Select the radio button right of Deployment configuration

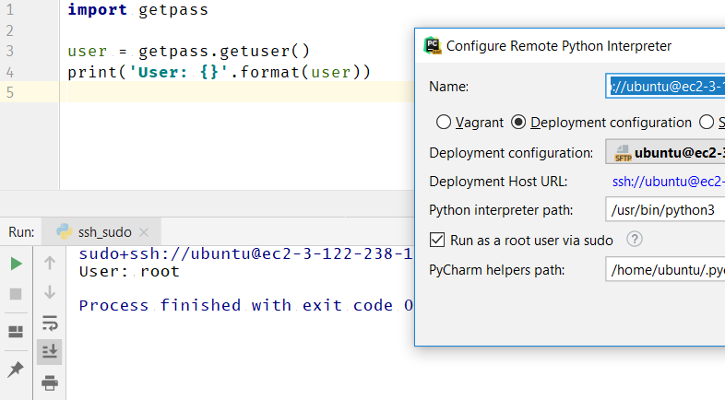point(707,122)
